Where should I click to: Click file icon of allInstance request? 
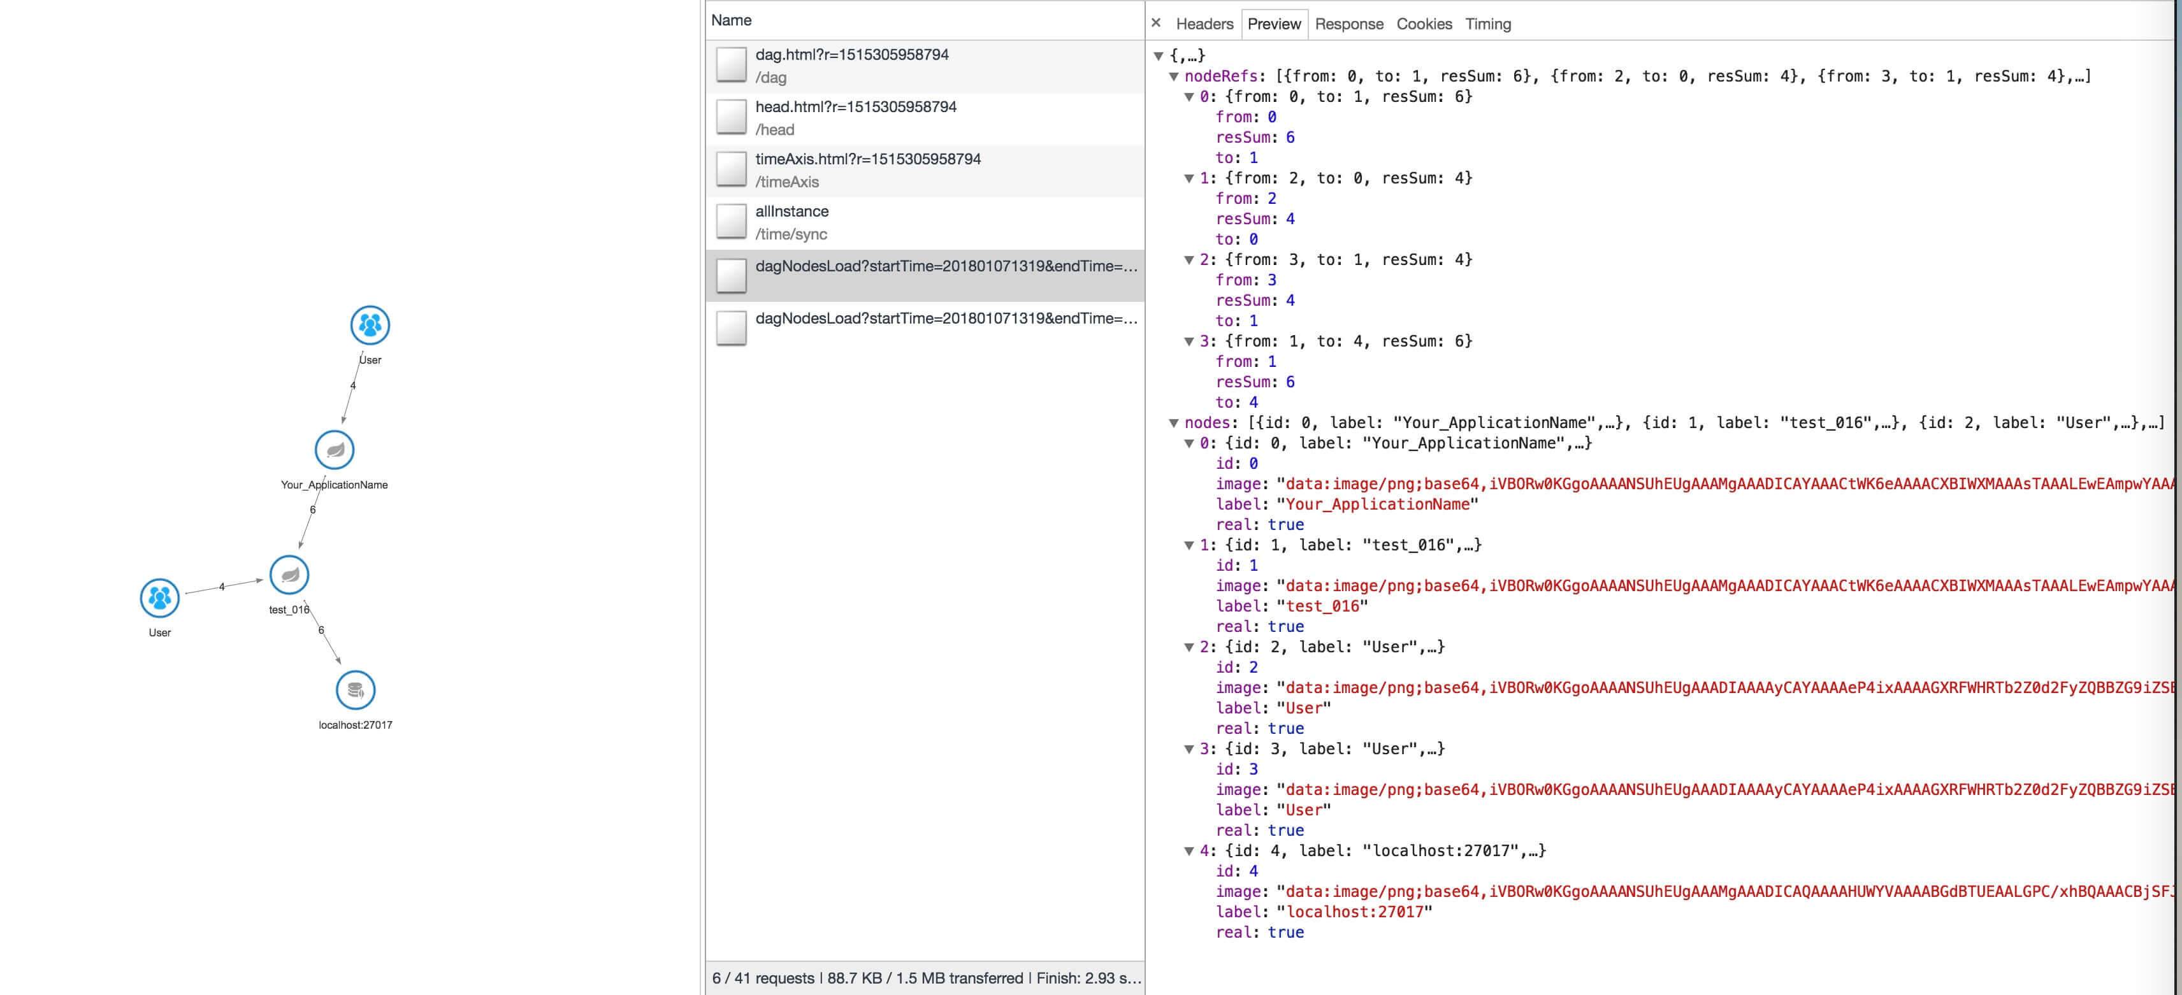(x=731, y=222)
